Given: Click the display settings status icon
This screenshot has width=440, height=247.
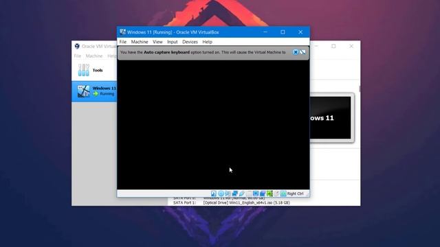Looking at the screenshot, I should (x=256, y=193).
